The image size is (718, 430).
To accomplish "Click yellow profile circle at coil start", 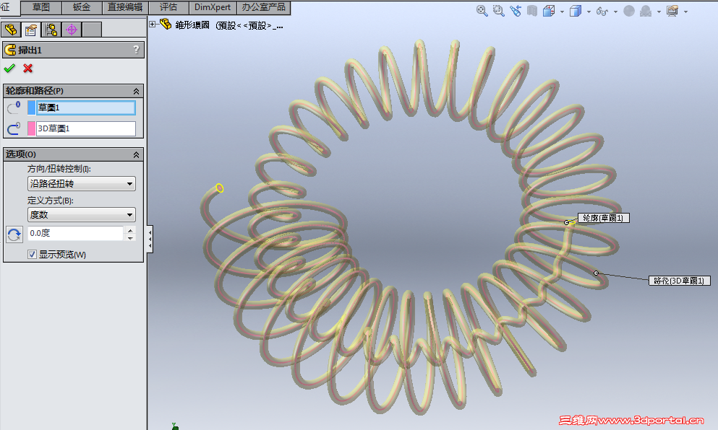I will (x=220, y=188).
